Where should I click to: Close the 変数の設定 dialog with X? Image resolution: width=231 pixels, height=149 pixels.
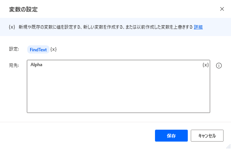tap(222, 9)
